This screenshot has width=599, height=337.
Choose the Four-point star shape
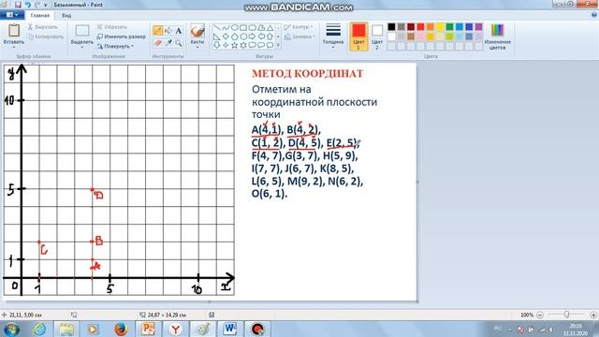click(x=226, y=45)
